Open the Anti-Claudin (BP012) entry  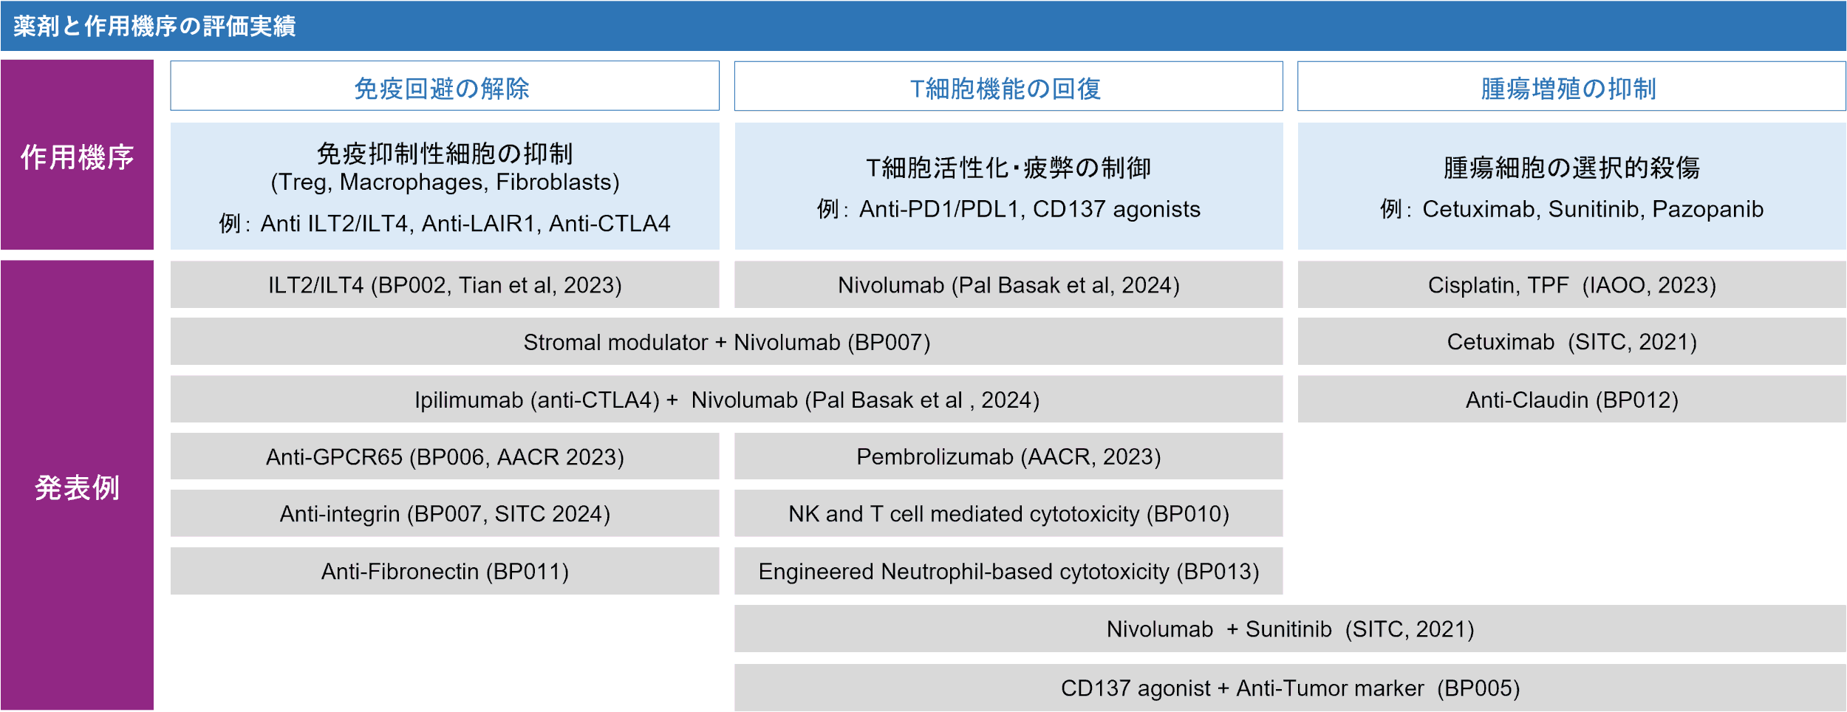pyautogui.click(x=1571, y=400)
